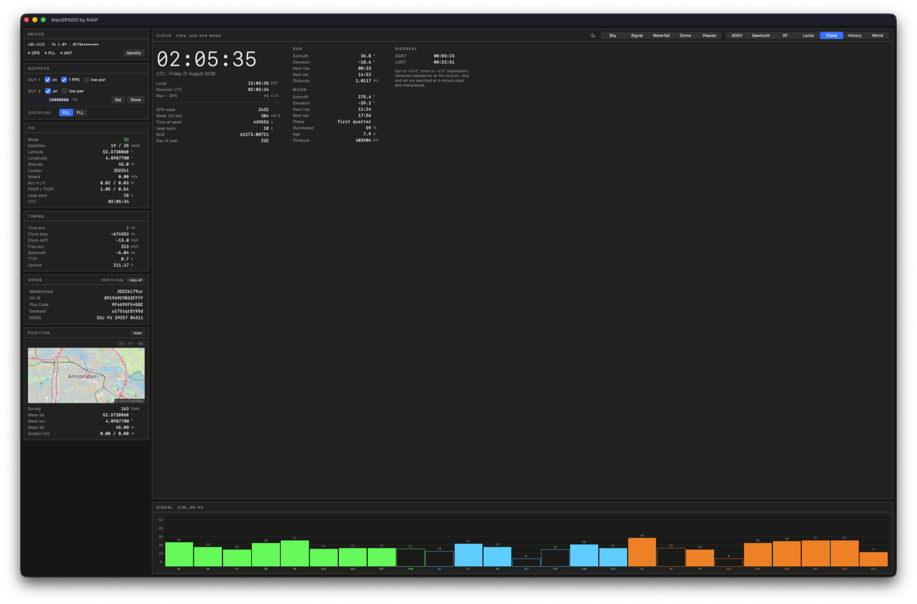The width and height of the screenshot is (917, 604).
Task: Enable low pwr for OUT 1
Action: click(x=87, y=80)
